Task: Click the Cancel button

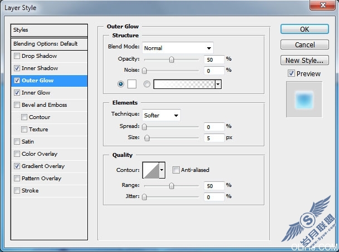Action: 304,45
